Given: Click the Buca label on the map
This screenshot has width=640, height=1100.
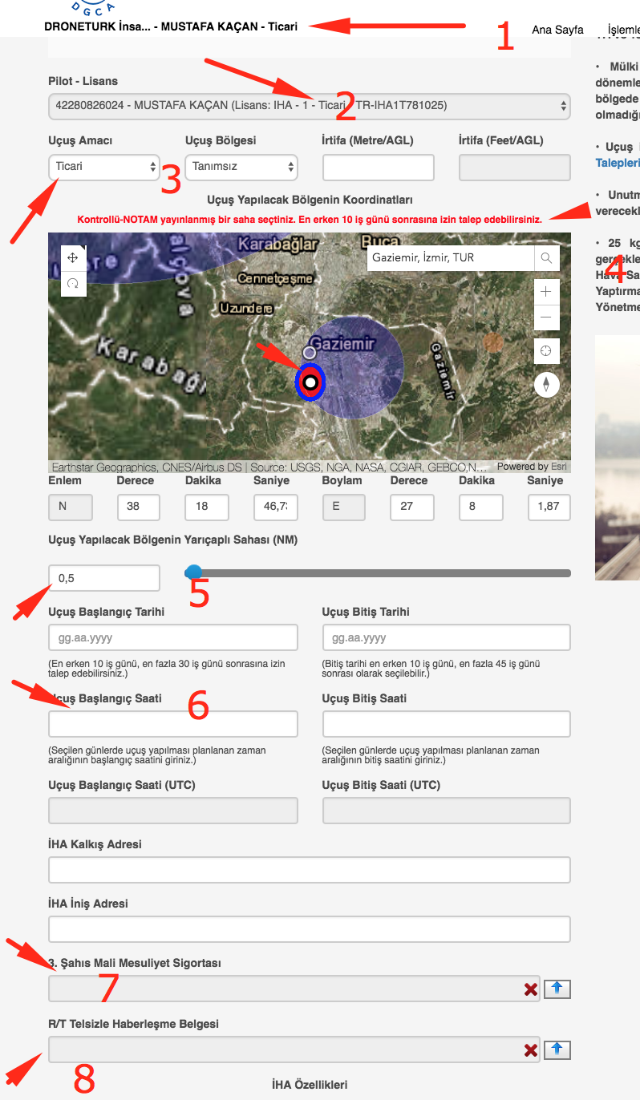Looking at the screenshot, I should click(x=380, y=241).
